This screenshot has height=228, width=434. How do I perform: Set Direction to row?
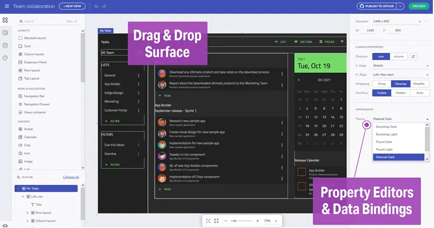point(381,56)
